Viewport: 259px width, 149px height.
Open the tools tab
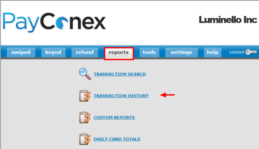149,53
